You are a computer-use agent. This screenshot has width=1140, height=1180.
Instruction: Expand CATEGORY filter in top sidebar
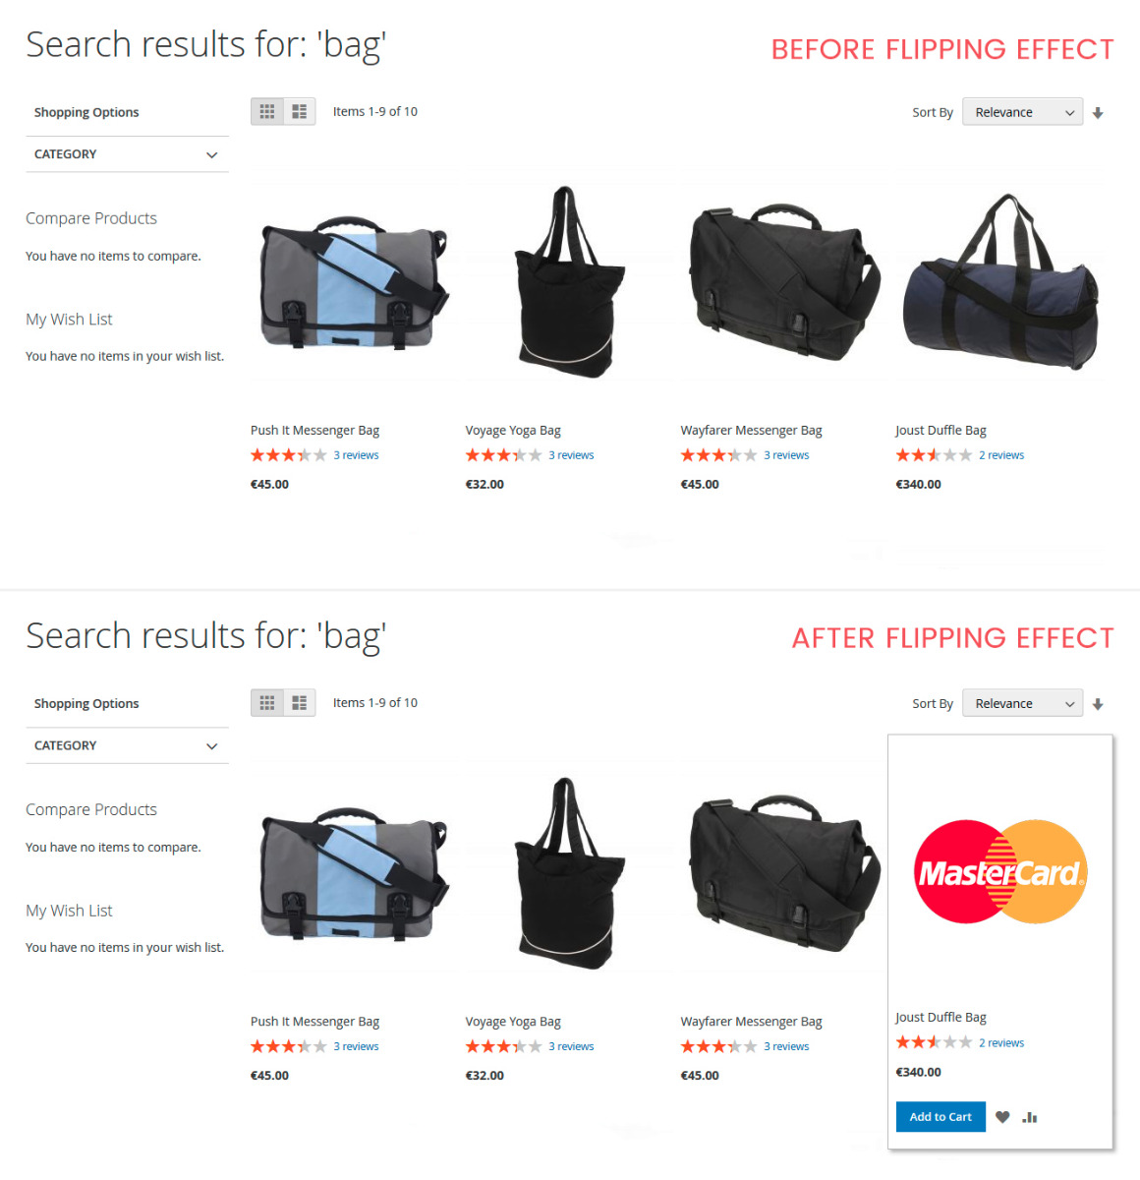[127, 154]
